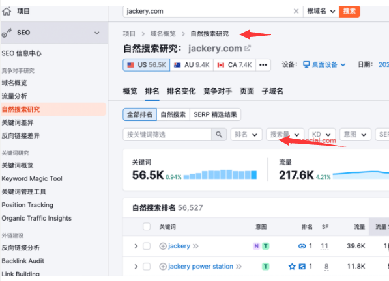
Task: Click the plus icon beside jackery keyword
Action: pyautogui.click(x=163, y=246)
